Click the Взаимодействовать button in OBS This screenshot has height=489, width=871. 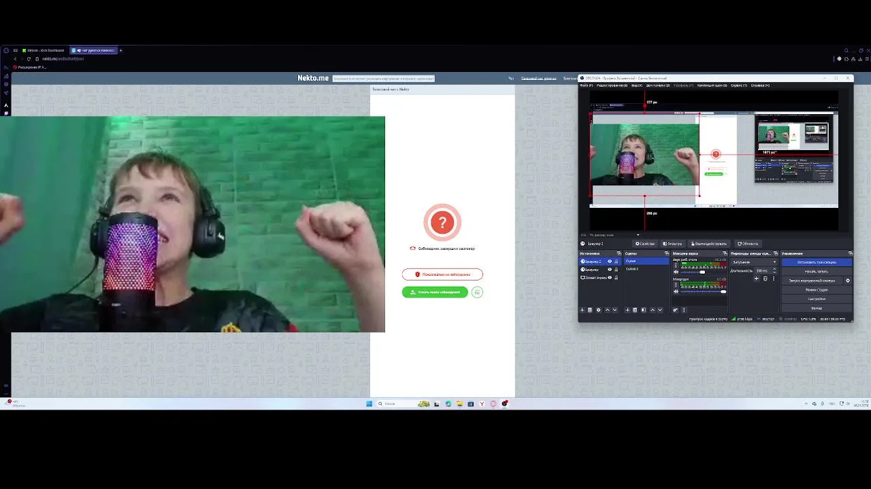coord(709,244)
